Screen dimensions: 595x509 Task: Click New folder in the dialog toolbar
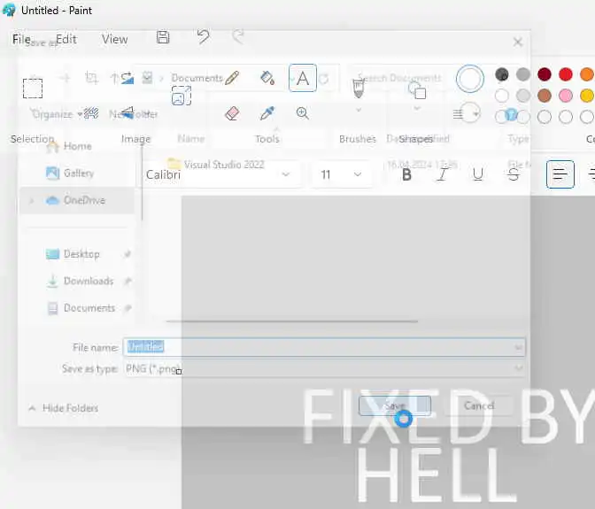coord(134,114)
